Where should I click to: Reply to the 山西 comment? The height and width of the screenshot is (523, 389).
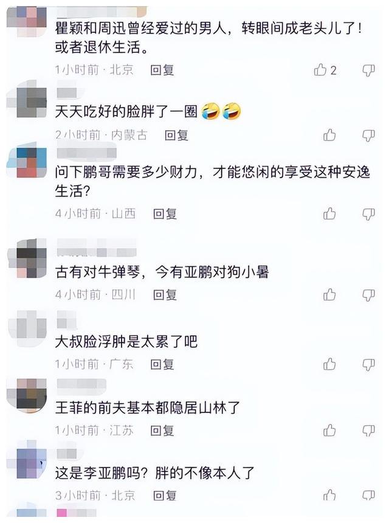tap(165, 214)
